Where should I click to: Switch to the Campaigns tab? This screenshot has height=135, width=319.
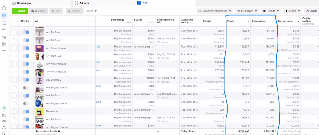24,3
